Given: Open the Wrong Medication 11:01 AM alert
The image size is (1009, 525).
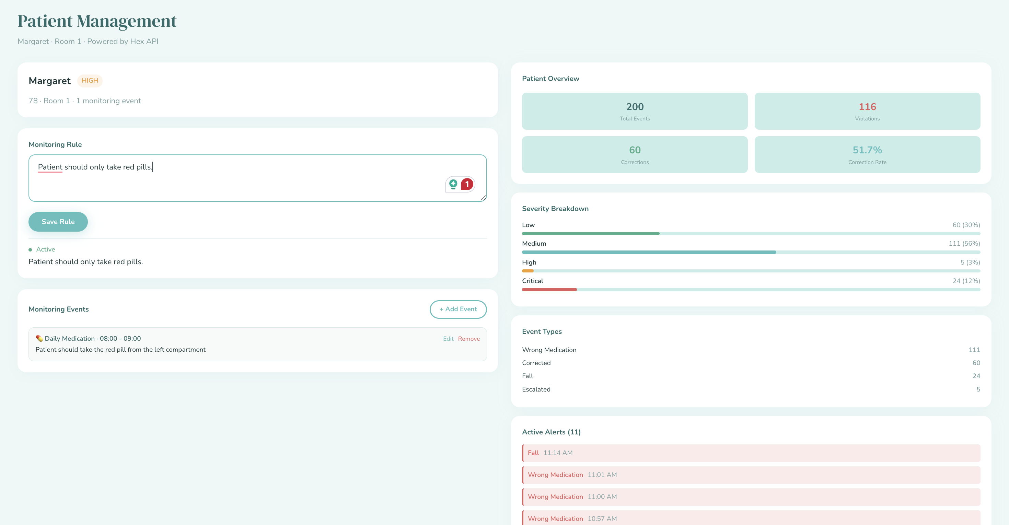Looking at the screenshot, I should click(751, 475).
